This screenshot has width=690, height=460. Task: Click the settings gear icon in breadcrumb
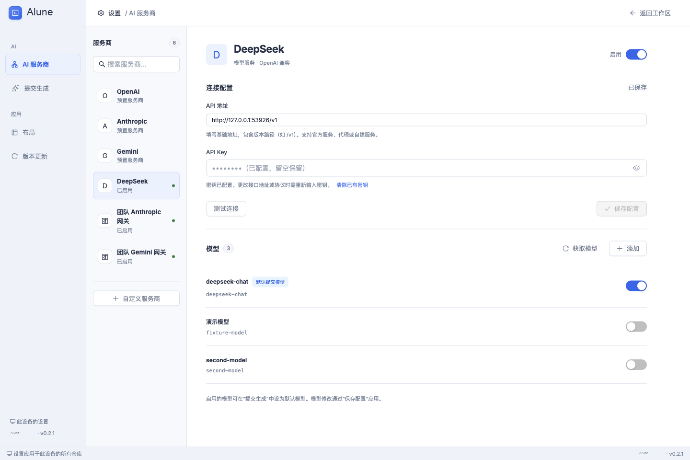pos(101,13)
